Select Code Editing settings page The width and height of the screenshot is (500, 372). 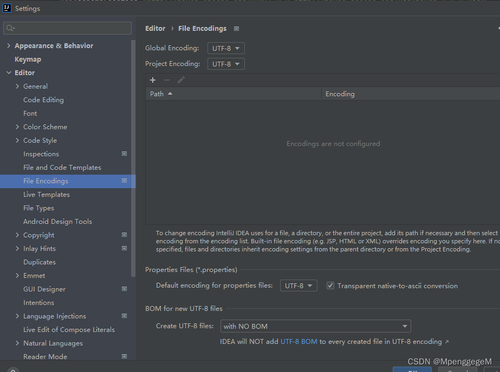tap(43, 100)
